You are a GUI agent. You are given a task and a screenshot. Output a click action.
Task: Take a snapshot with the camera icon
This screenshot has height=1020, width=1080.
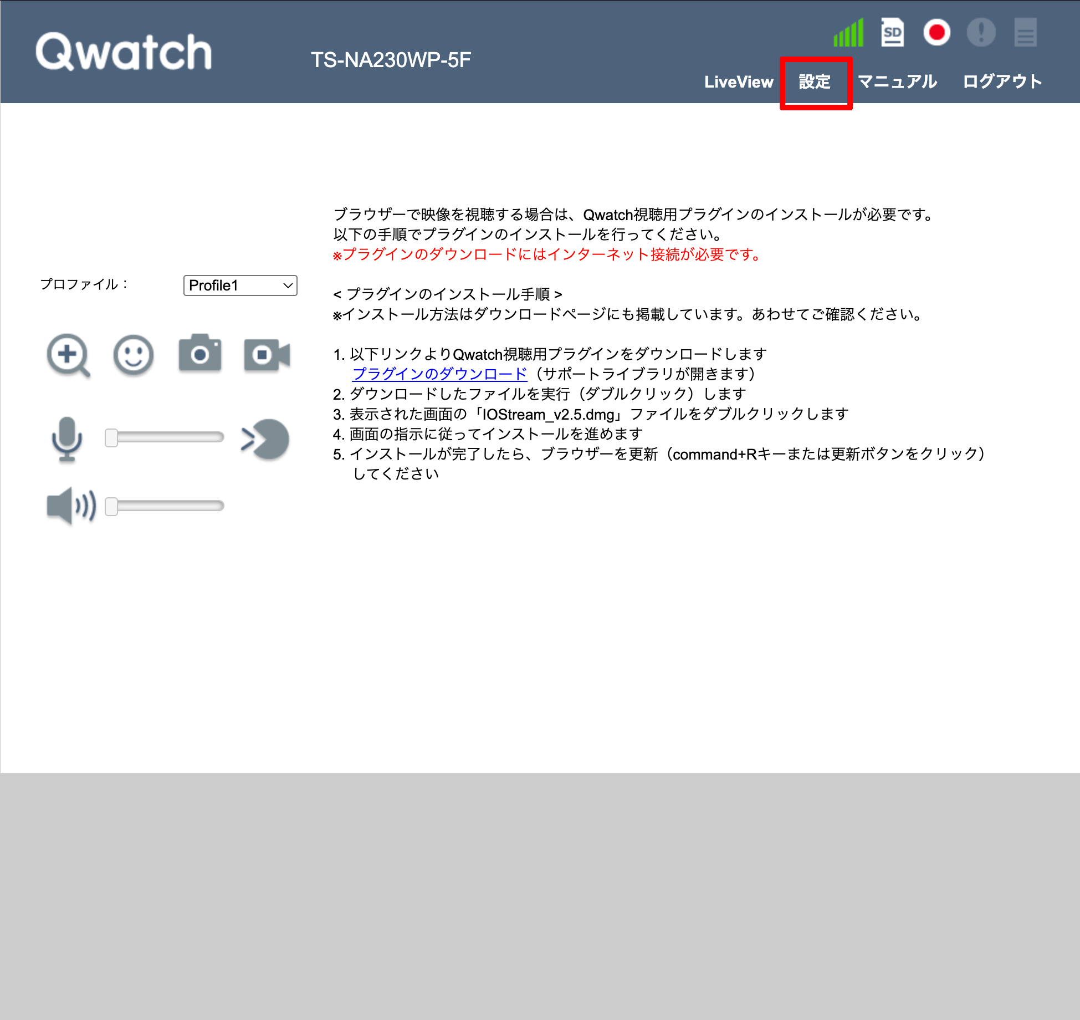(200, 353)
